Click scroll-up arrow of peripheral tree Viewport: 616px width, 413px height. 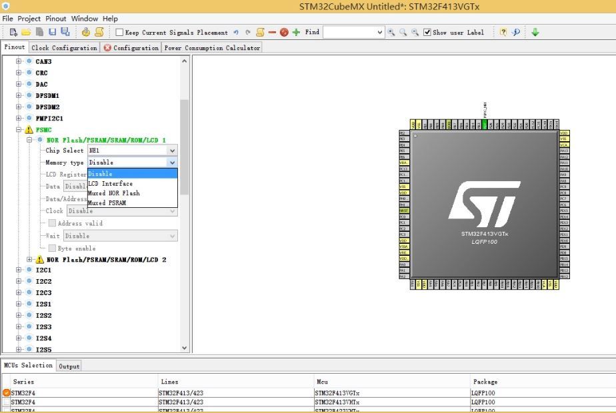coord(185,61)
